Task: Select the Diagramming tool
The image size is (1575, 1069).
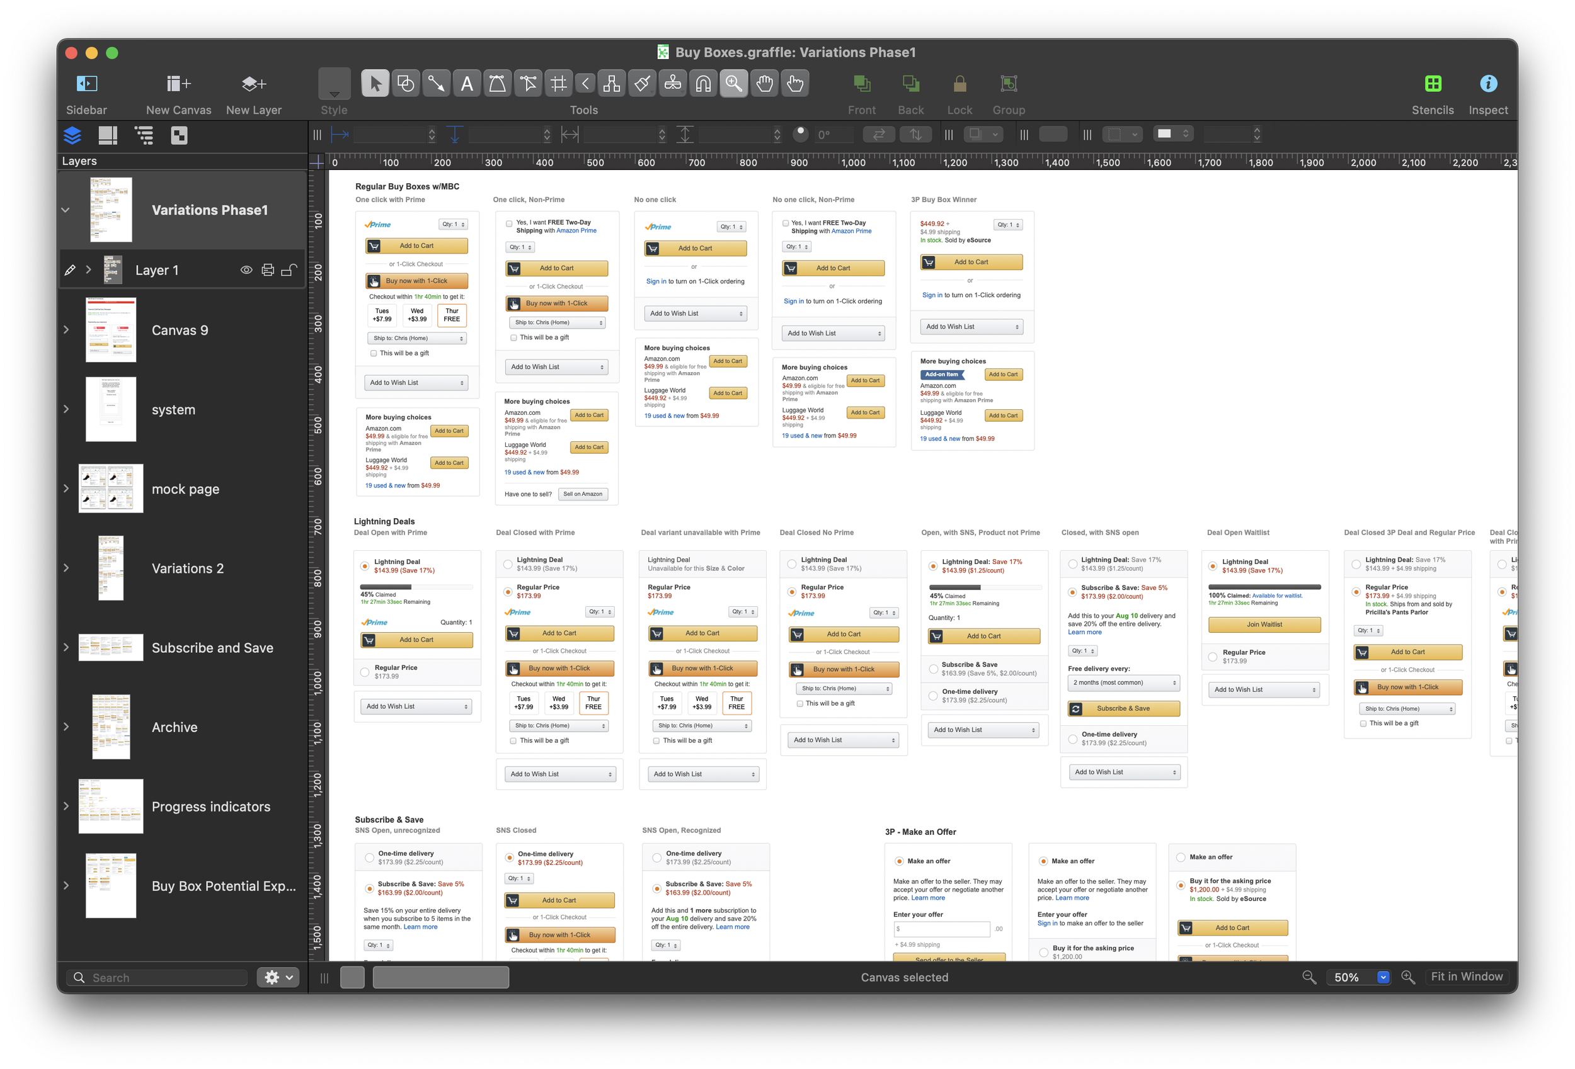Action: 611,84
